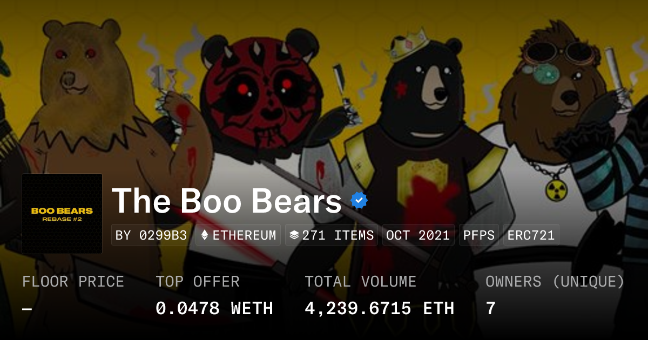Select the ETHEREUM chain tag

click(238, 235)
